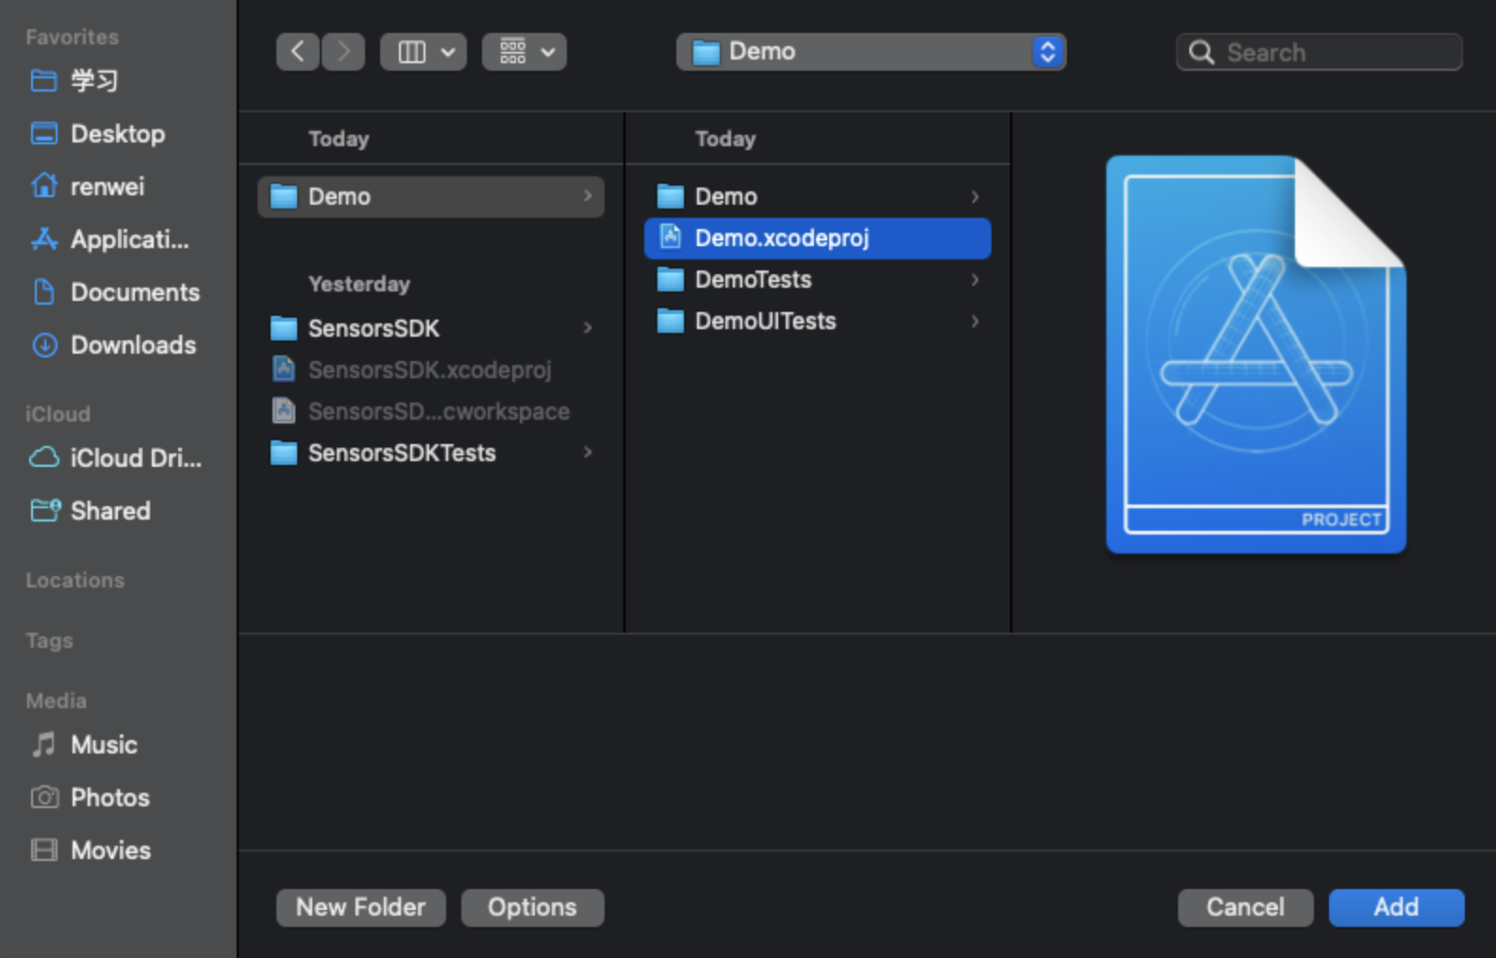The height and width of the screenshot is (958, 1496).
Task: Click the DemoTests folder icon
Action: tap(671, 279)
